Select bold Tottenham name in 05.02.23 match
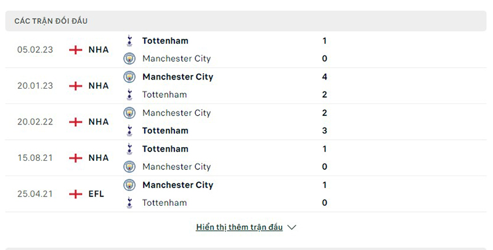The width and height of the screenshot is (493, 250). pyautogui.click(x=165, y=41)
